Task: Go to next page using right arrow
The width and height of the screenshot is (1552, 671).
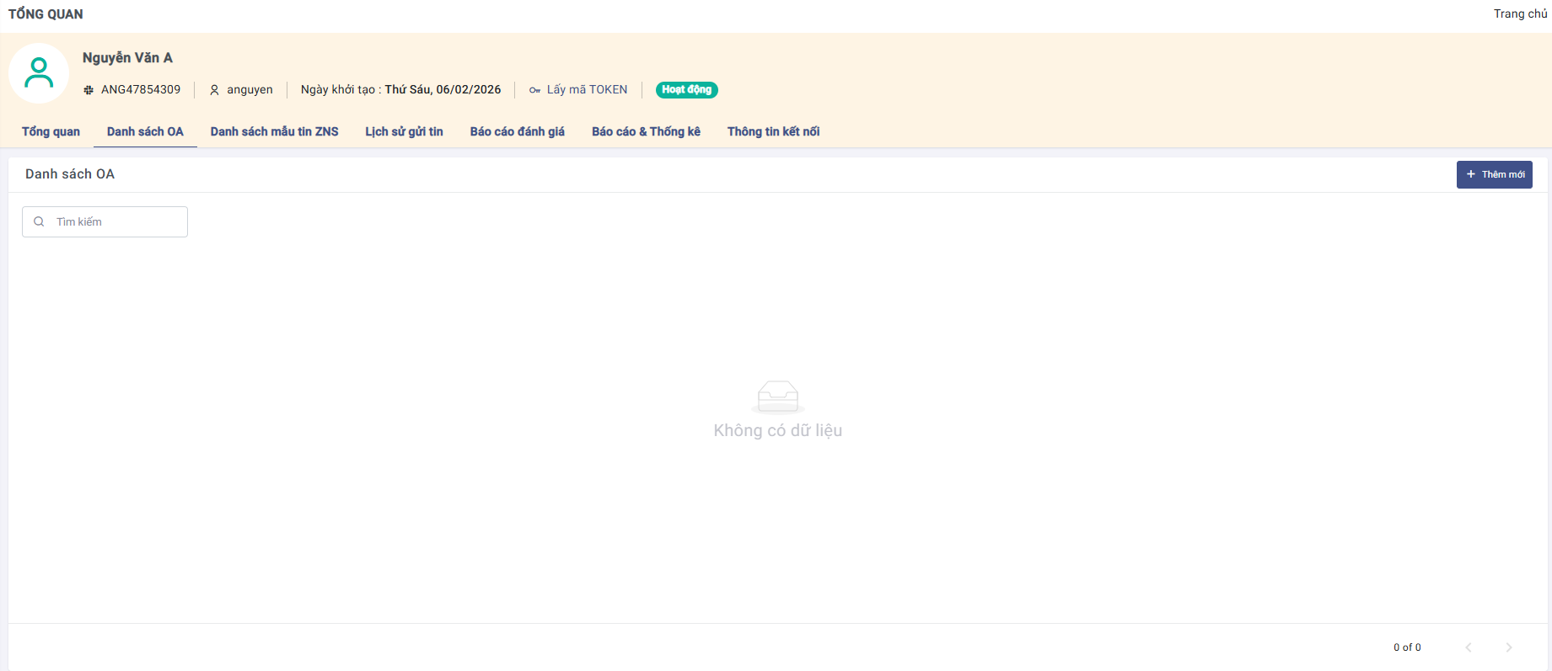Action: [1508, 647]
